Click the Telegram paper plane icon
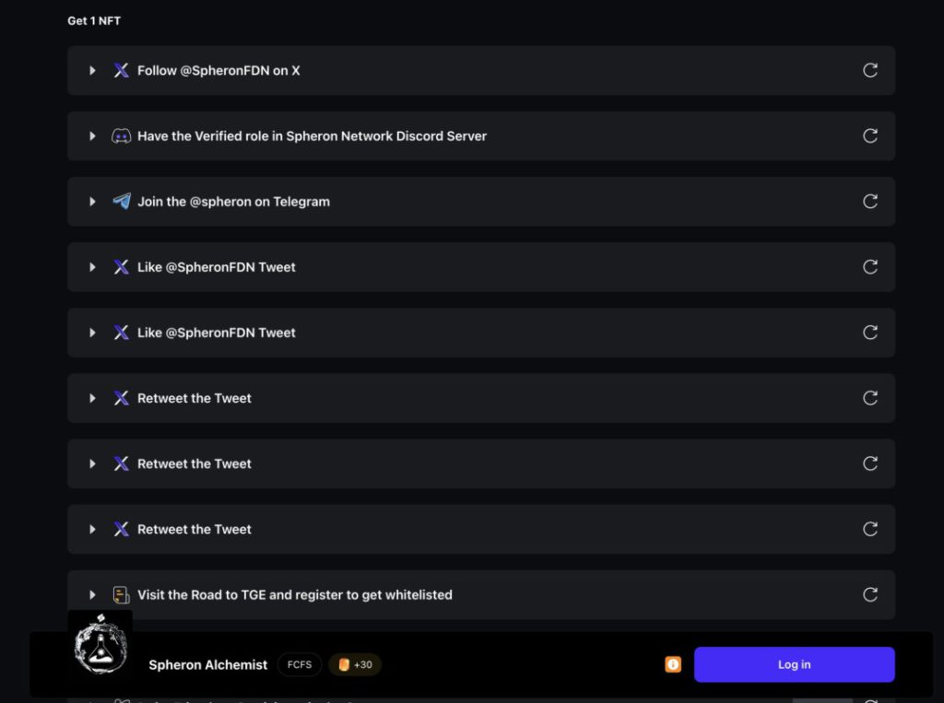 point(122,201)
